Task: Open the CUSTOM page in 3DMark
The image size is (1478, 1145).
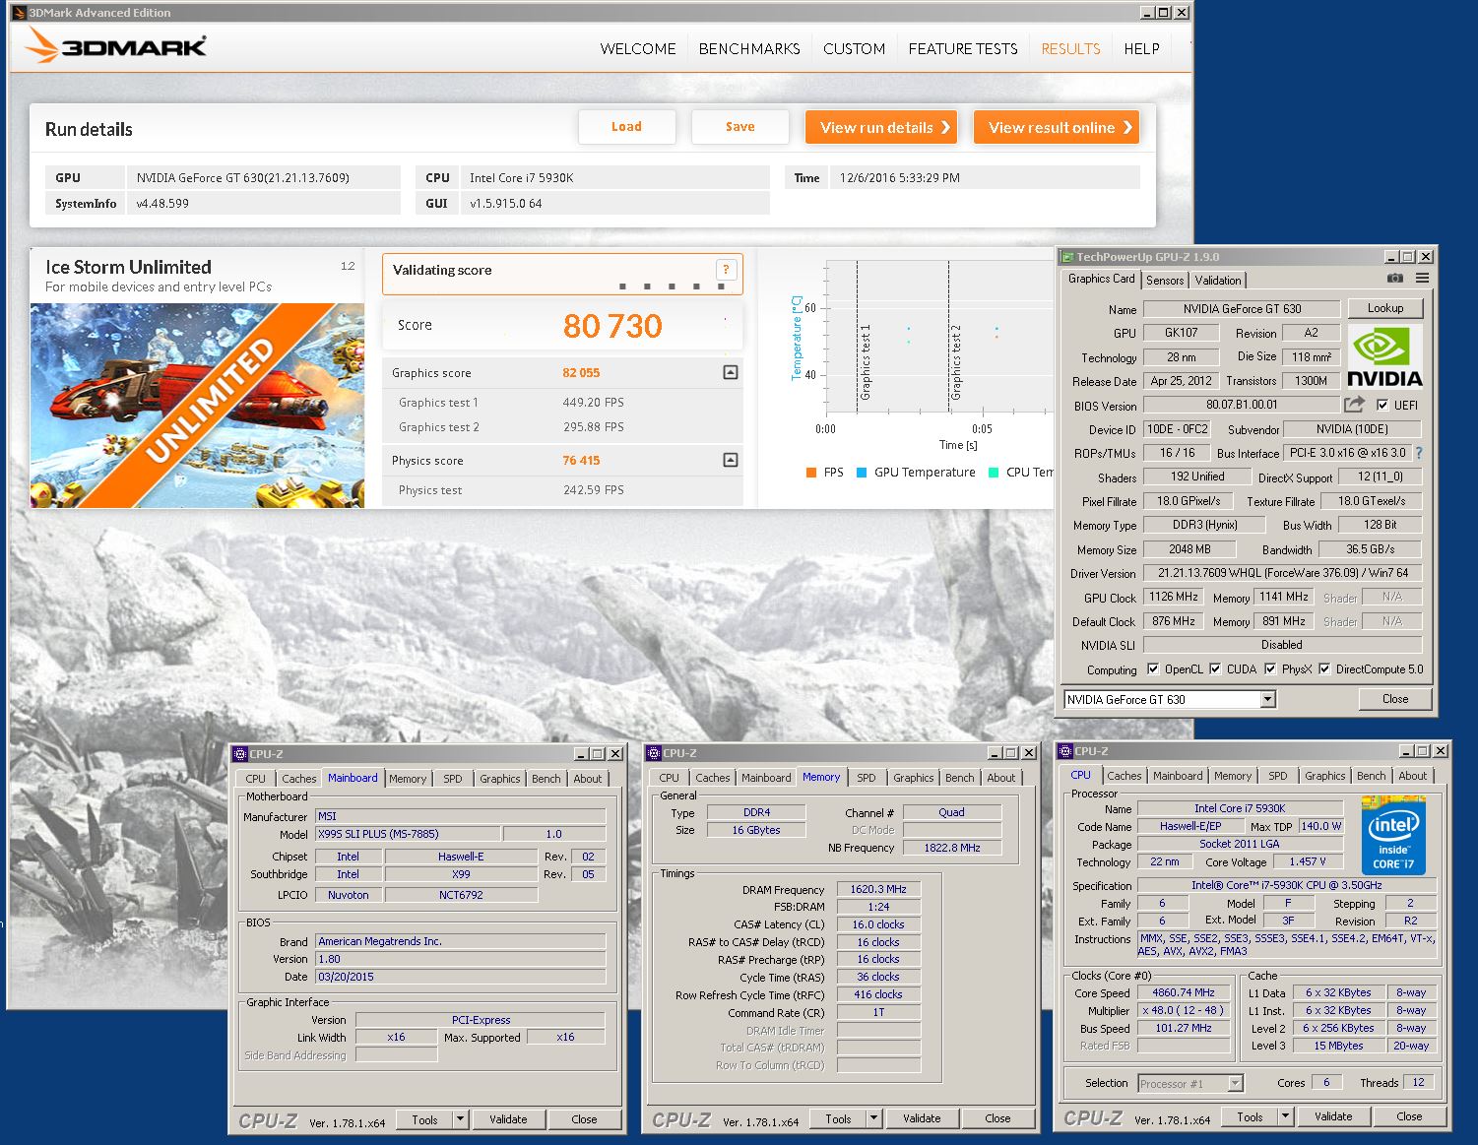Action: (854, 48)
